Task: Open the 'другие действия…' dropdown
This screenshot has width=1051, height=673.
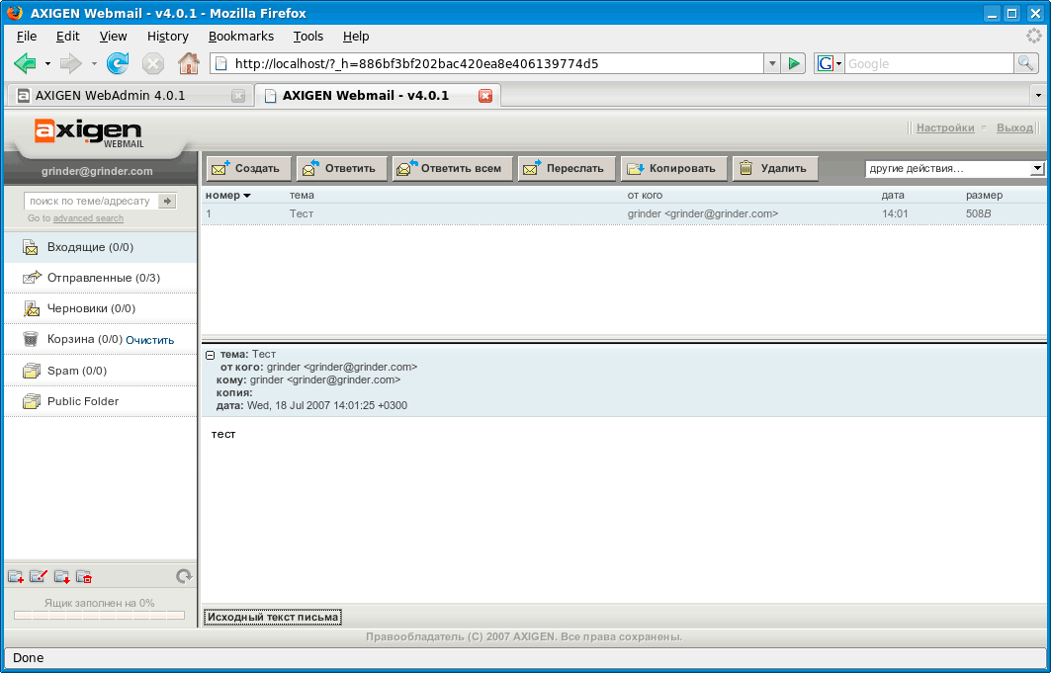Action: pos(955,169)
